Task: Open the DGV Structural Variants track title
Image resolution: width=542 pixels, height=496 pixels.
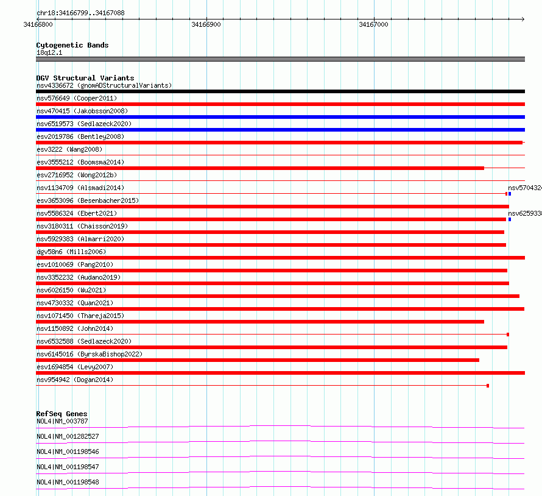Action: (85, 78)
